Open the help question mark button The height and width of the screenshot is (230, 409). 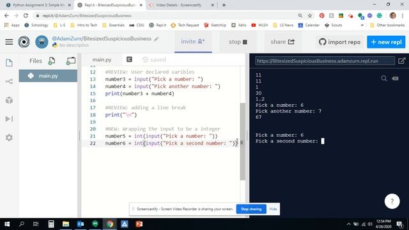pos(392,201)
